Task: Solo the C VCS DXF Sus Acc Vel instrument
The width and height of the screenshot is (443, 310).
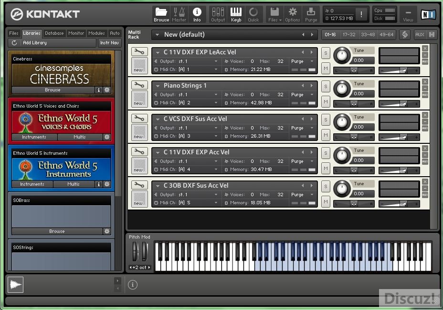Action: coord(326,120)
